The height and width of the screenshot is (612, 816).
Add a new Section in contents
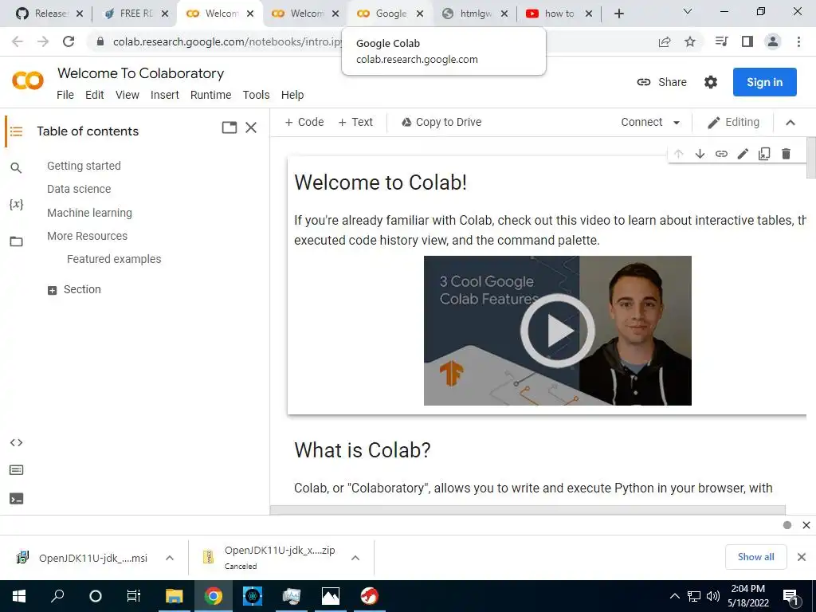pyautogui.click(x=74, y=290)
